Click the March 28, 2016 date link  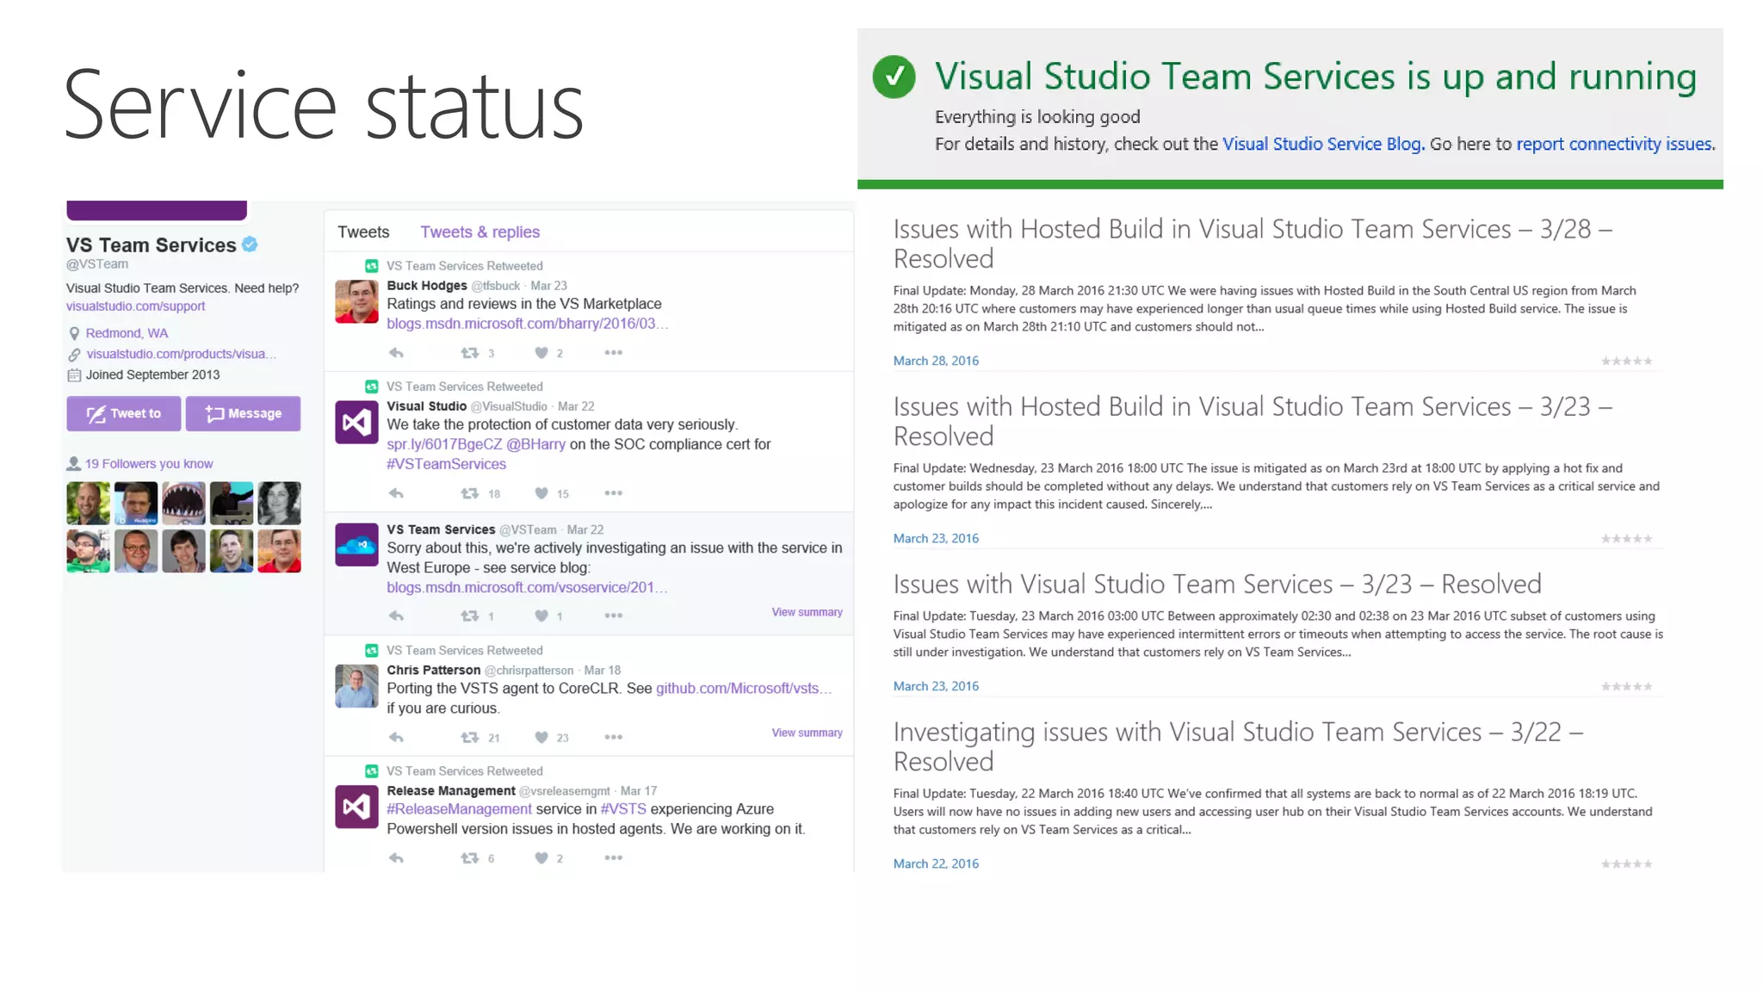(x=936, y=361)
